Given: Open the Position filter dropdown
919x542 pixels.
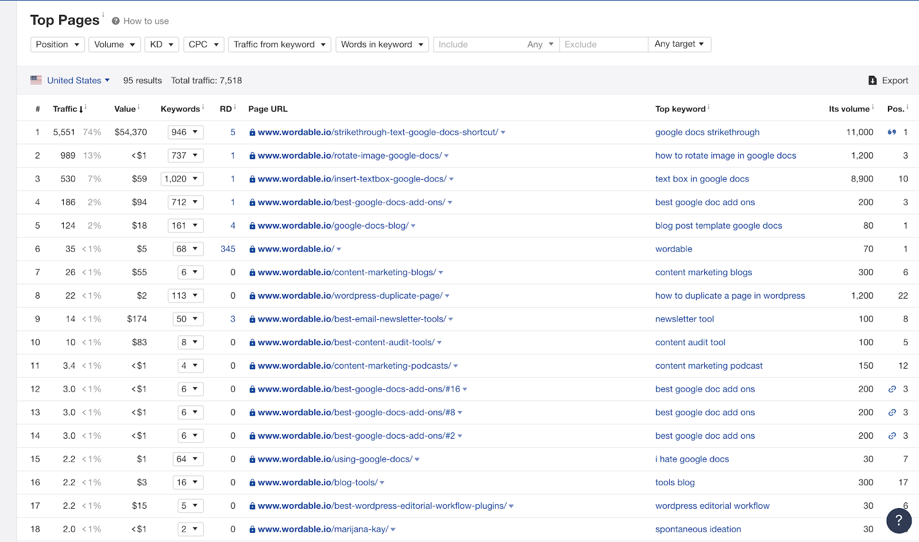Looking at the screenshot, I should point(57,44).
